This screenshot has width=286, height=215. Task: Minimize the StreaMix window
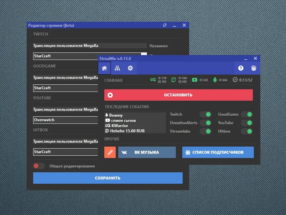coord(246,59)
